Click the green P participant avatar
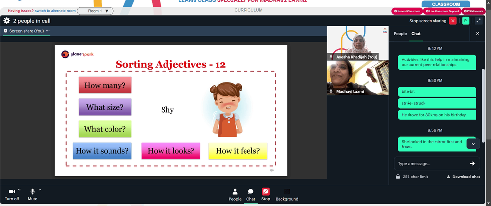Image resolution: width=491 pixels, height=206 pixels. click(465, 21)
